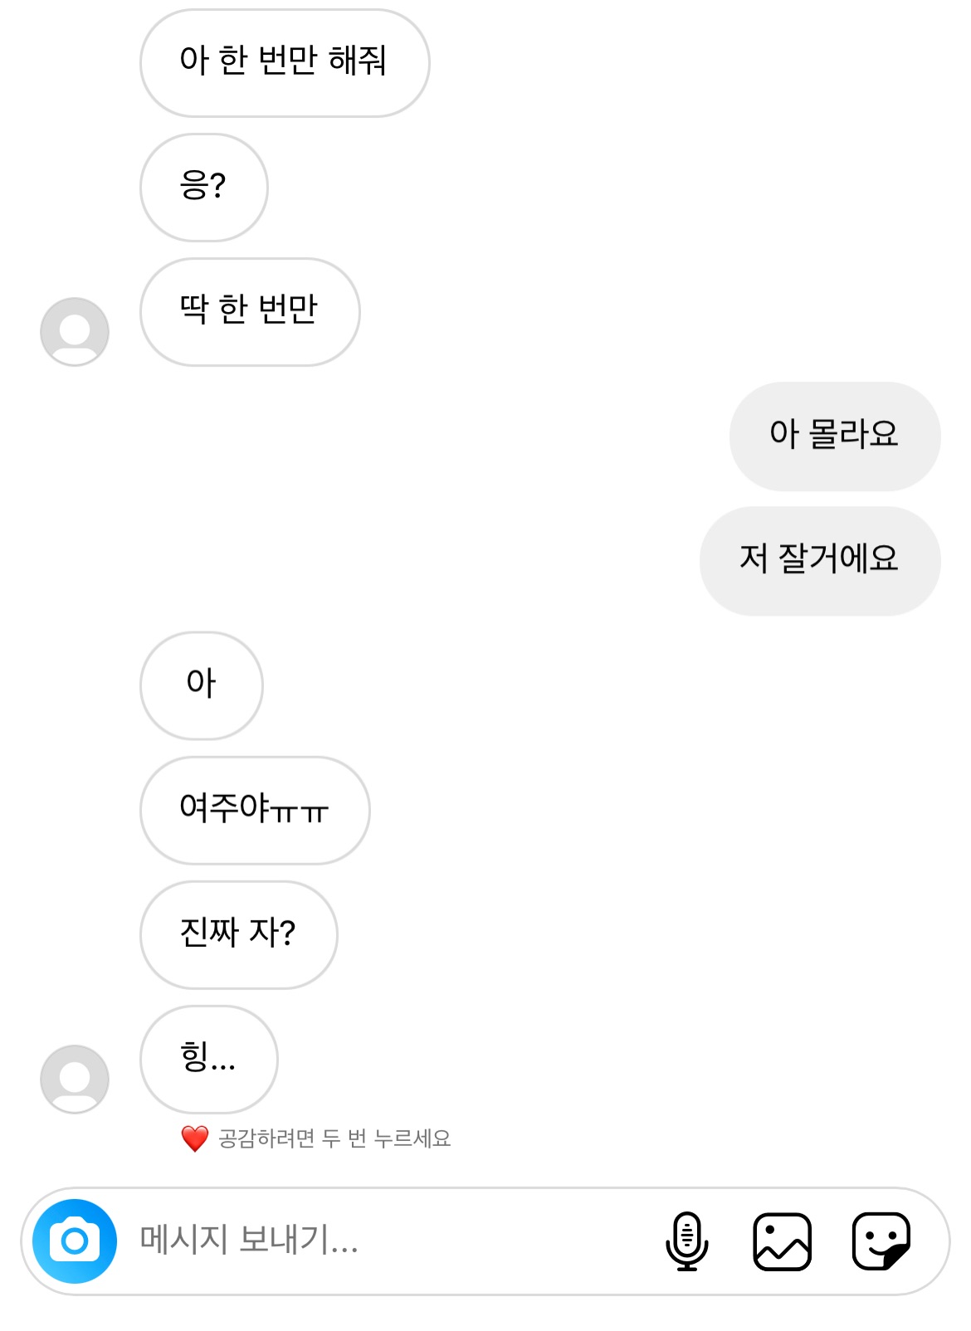Tap the "힝..." message bubble
971x1331 pixels.
[208, 1059]
